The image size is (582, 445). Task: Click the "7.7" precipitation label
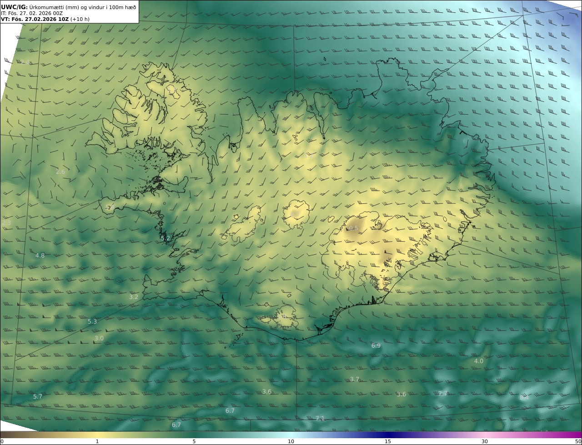[x=443, y=393]
